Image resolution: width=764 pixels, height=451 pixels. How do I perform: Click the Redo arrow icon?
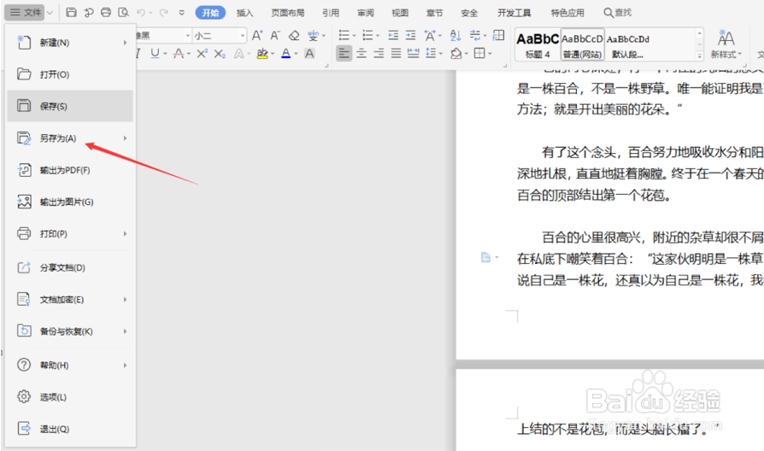[163, 13]
